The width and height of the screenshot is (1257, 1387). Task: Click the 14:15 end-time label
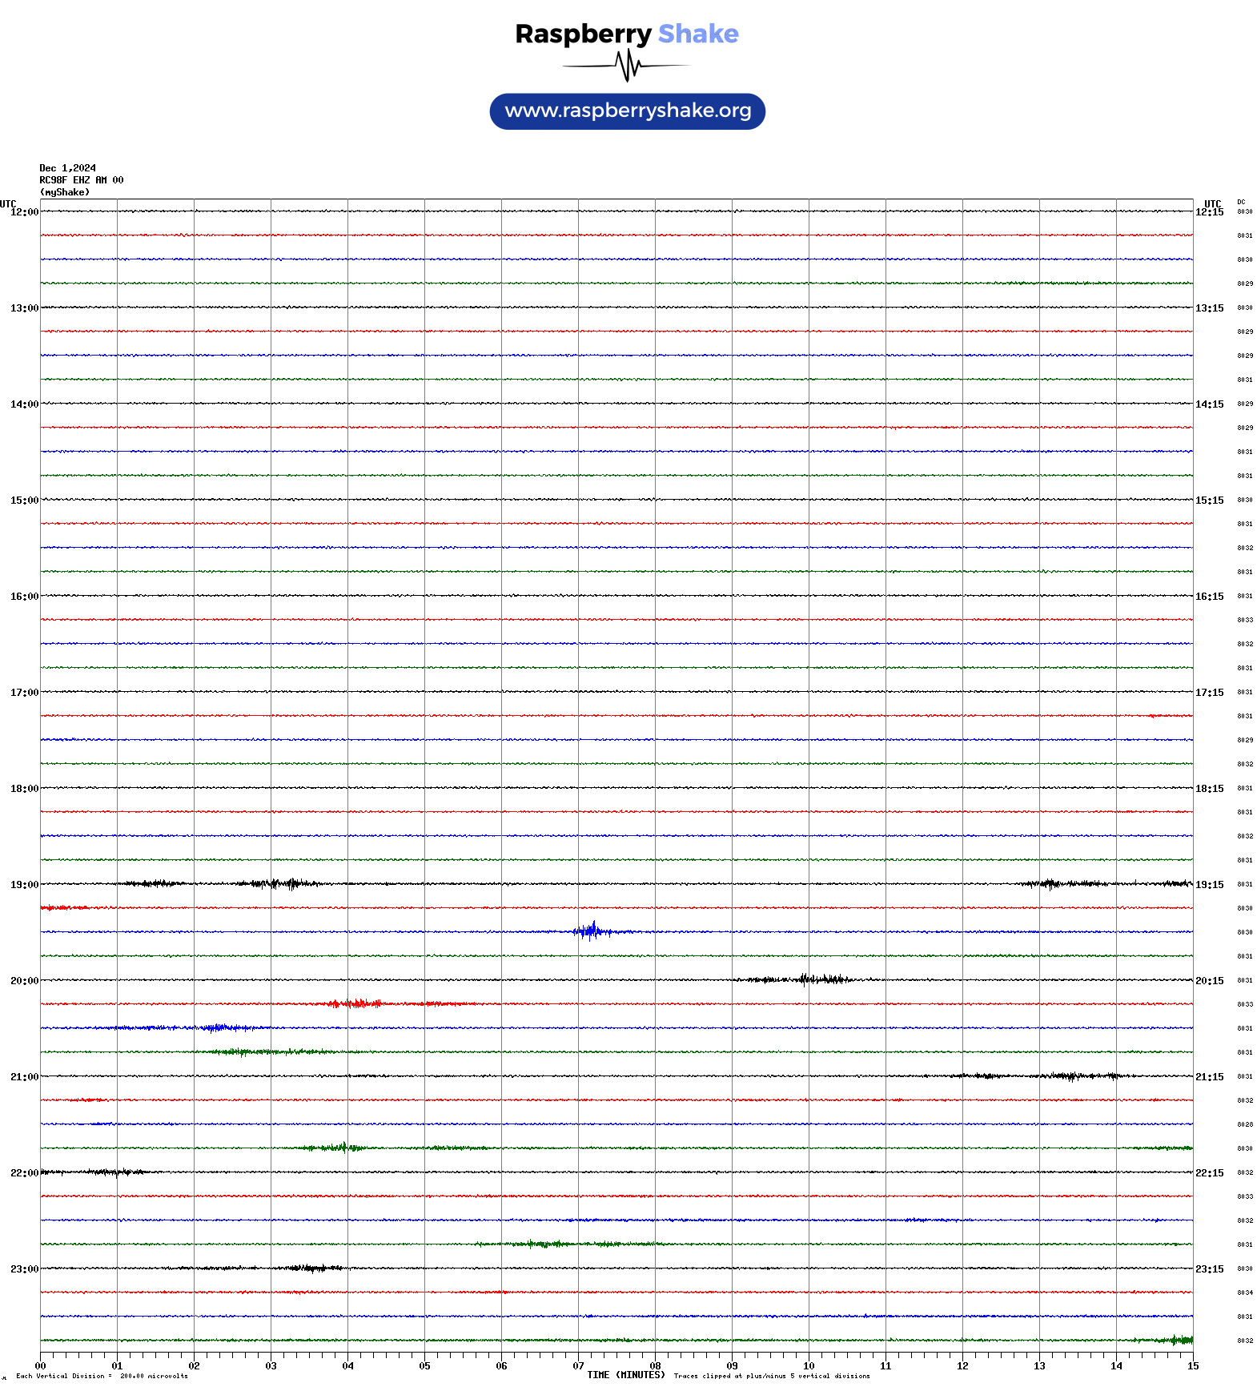pyautogui.click(x=1210, y=404)
